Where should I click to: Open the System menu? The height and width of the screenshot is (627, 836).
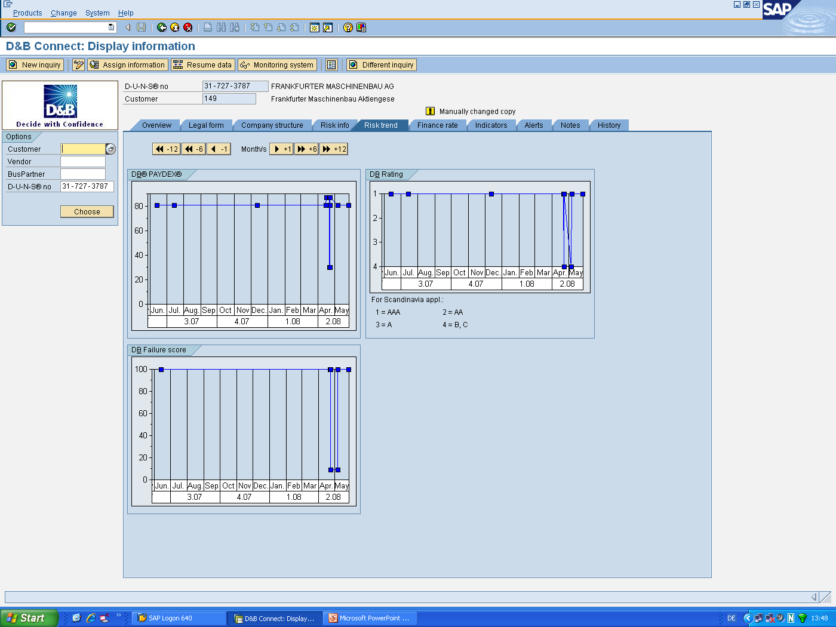click(97, 13)
